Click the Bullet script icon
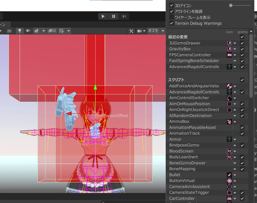The image size is (257, 203). tap(229, 175)
